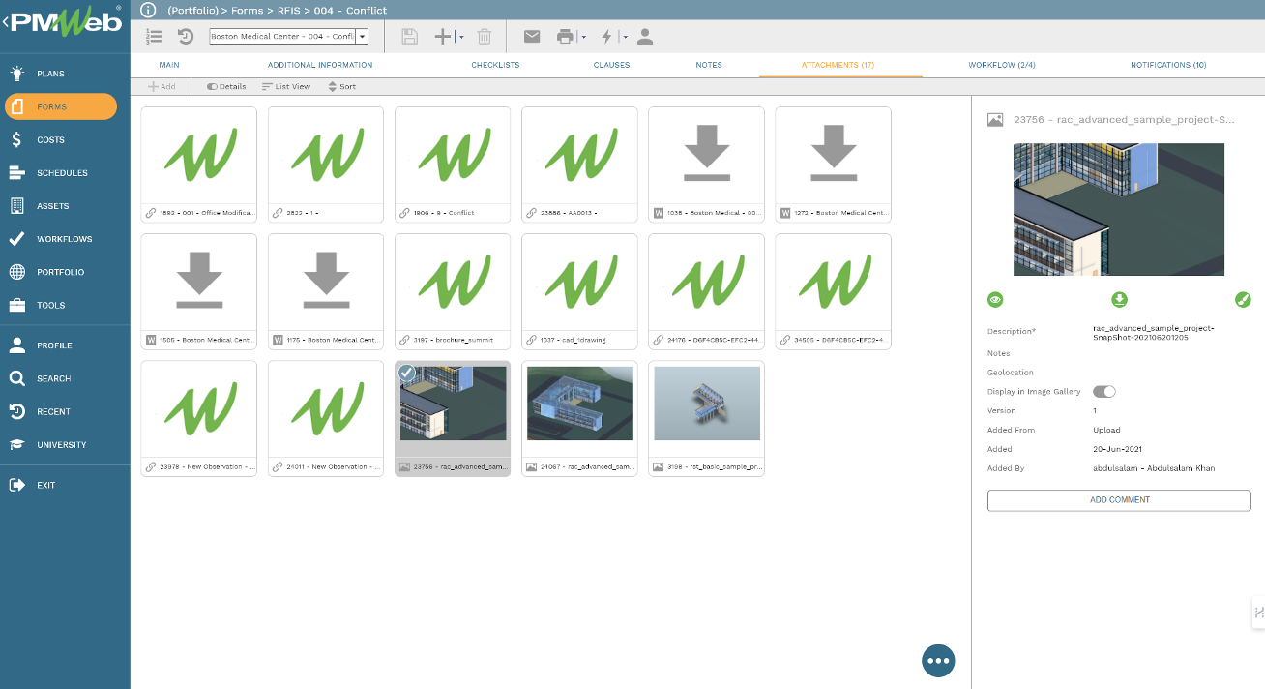This screenshot has height=689, width=1265.
Task: Click the trash delete icon
Action: [485, 37]
